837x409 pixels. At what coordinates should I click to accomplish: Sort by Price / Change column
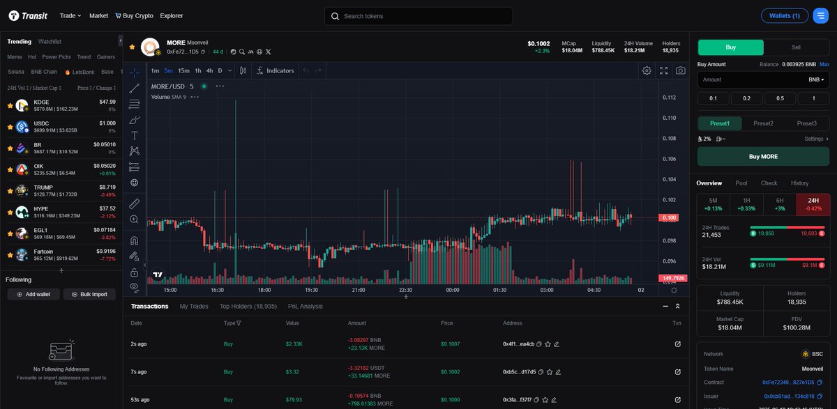(97, 88)
